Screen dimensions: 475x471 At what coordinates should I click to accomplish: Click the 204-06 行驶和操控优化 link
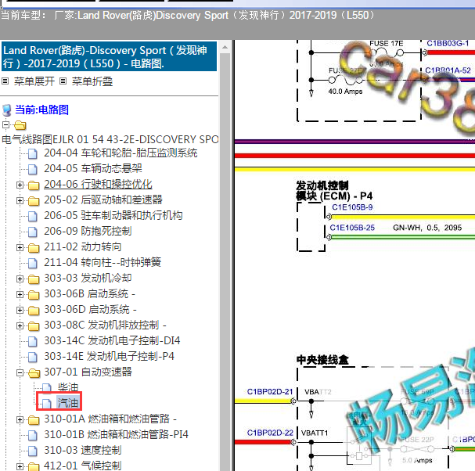click(x=98, y=184)
